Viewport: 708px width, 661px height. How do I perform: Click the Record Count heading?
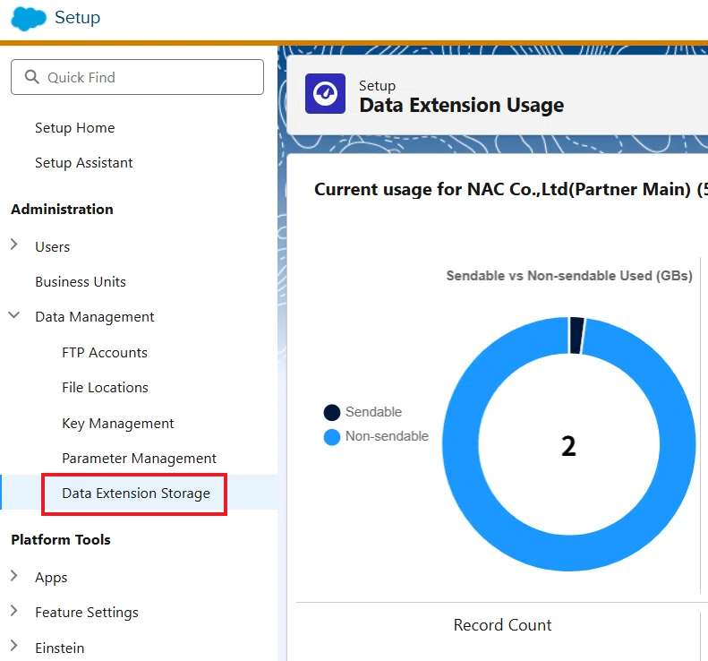tap(502, 625)
